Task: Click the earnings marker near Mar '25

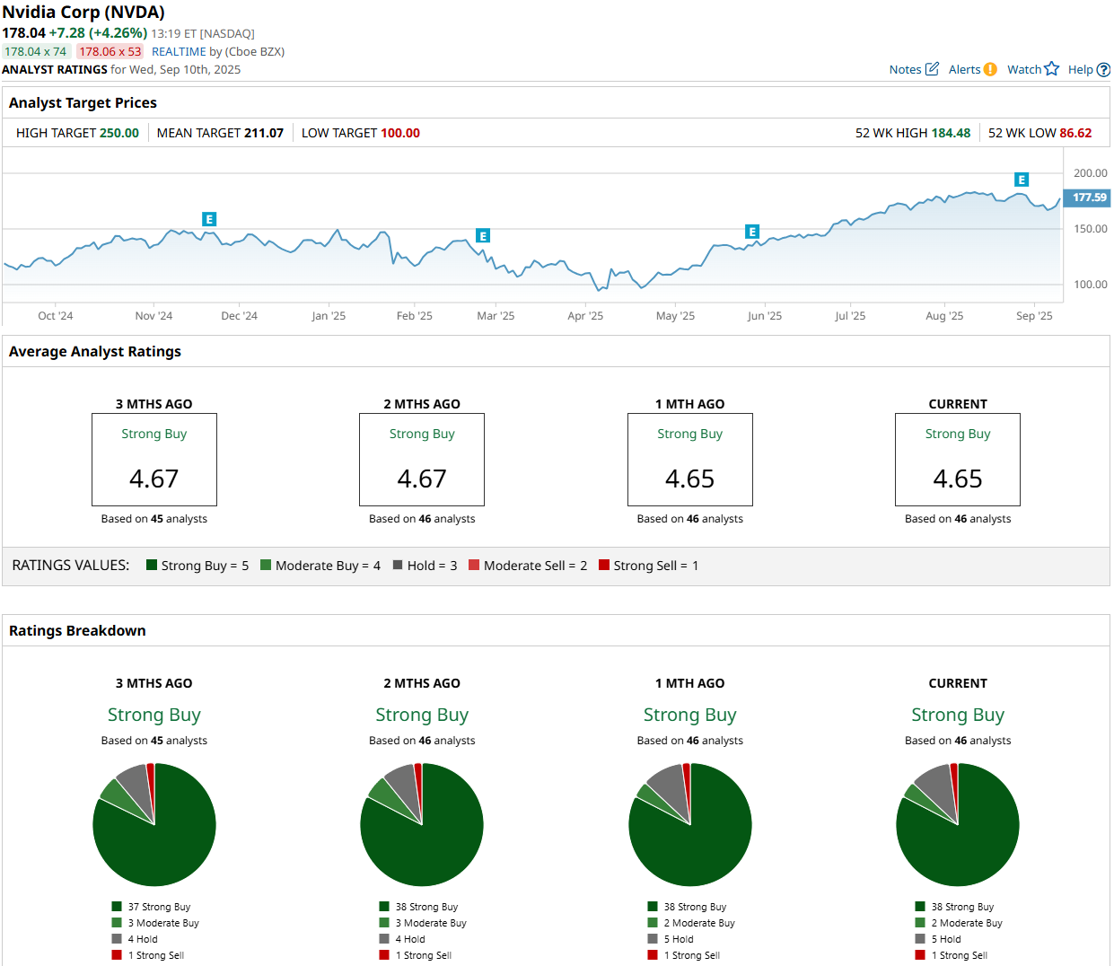Action: pos(483,236)
